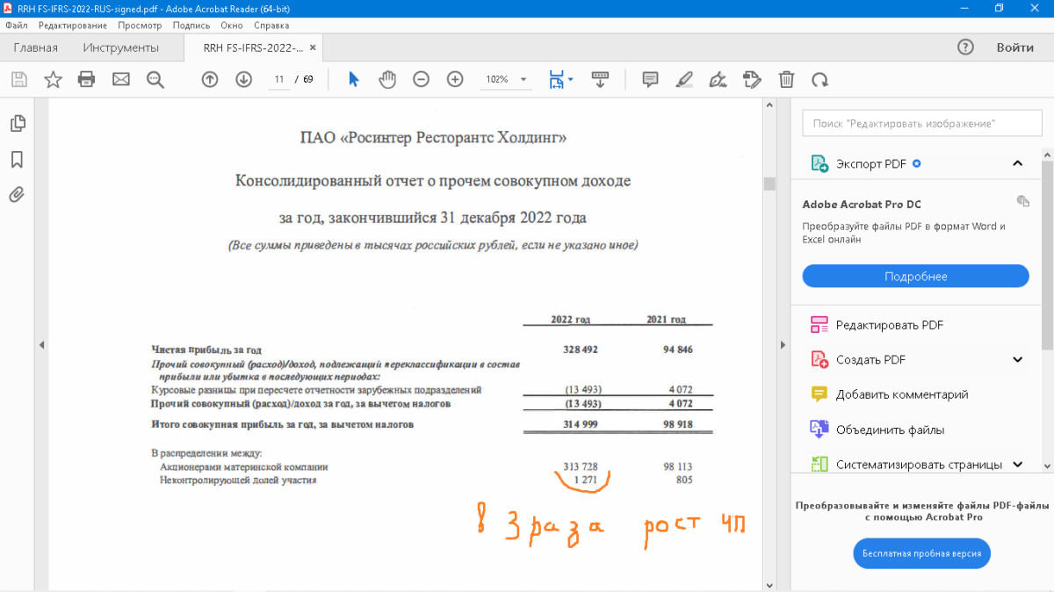Close the RRH FS-IFRS-2022 document tab
The width and height of the screenshot is (1054, 592).
click(x=314, y=47)
